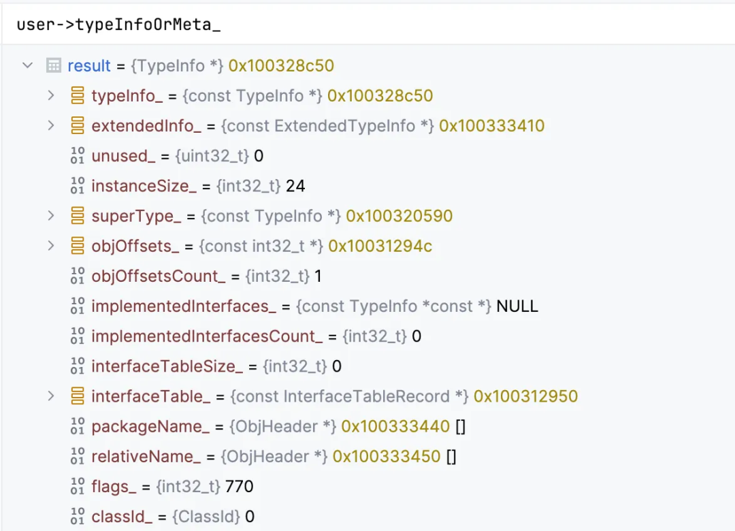
Task: Expand the objOffsets_ node
Action: [x=51, y=246]
